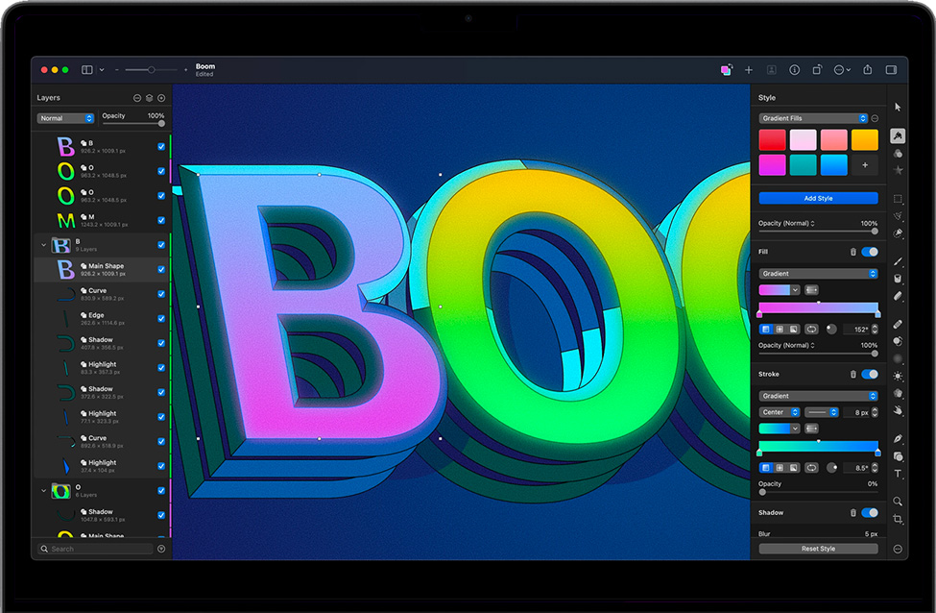
Task: Open the Gradient Fills preset dropdown
Action: (813, 118)
